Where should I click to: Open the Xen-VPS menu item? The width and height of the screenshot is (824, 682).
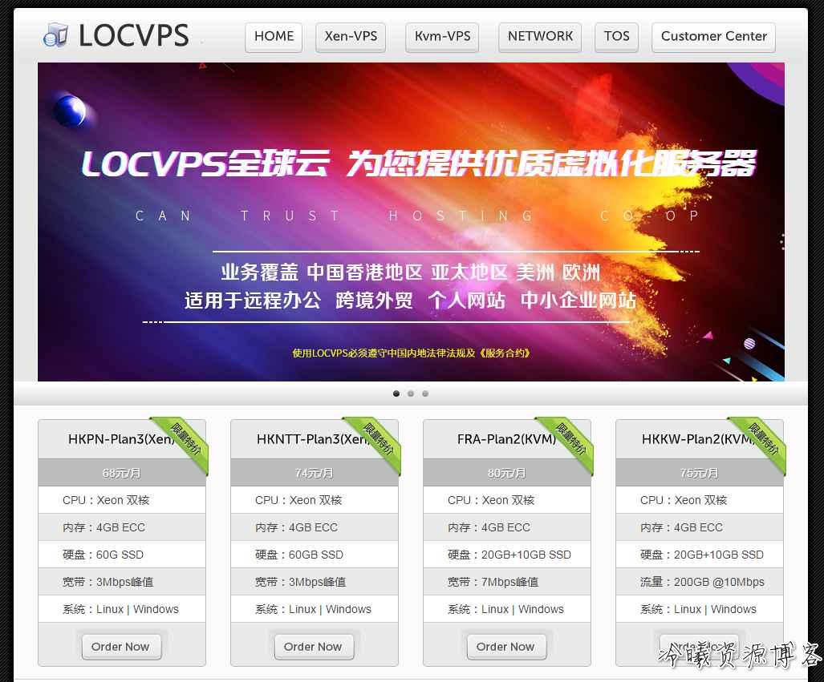point(351,37)
